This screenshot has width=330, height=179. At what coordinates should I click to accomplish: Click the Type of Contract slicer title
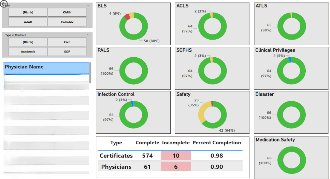[x=16, y=35]
